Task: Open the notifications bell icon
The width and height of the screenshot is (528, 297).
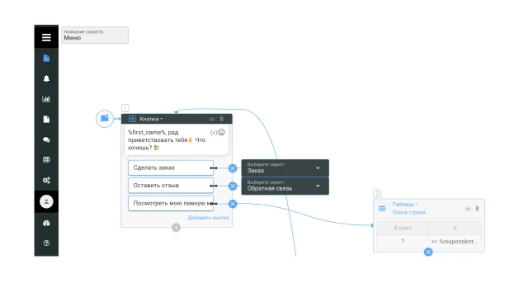Action: [x=46, y=78]
